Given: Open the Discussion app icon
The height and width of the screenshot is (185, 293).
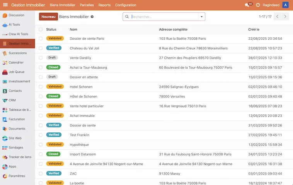Looking at the screenshot, I should (5, 15).
